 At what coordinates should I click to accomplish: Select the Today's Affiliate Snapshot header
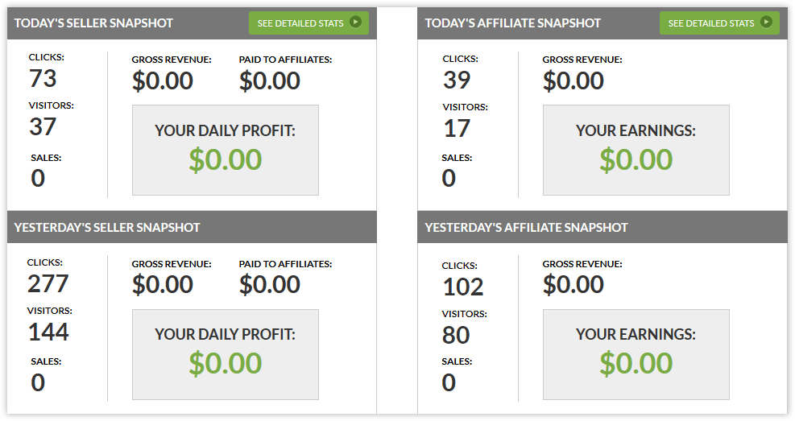pyautogui.click(x=513, y=23)
